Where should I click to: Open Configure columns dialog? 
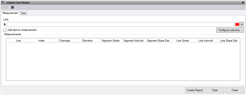point(230,30)
